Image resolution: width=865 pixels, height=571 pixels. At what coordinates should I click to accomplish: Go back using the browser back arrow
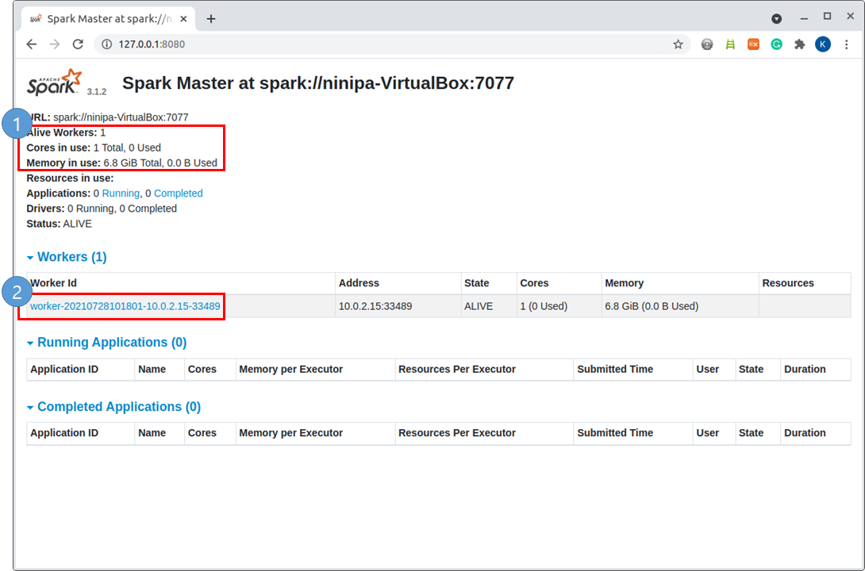tap(32, 44)
